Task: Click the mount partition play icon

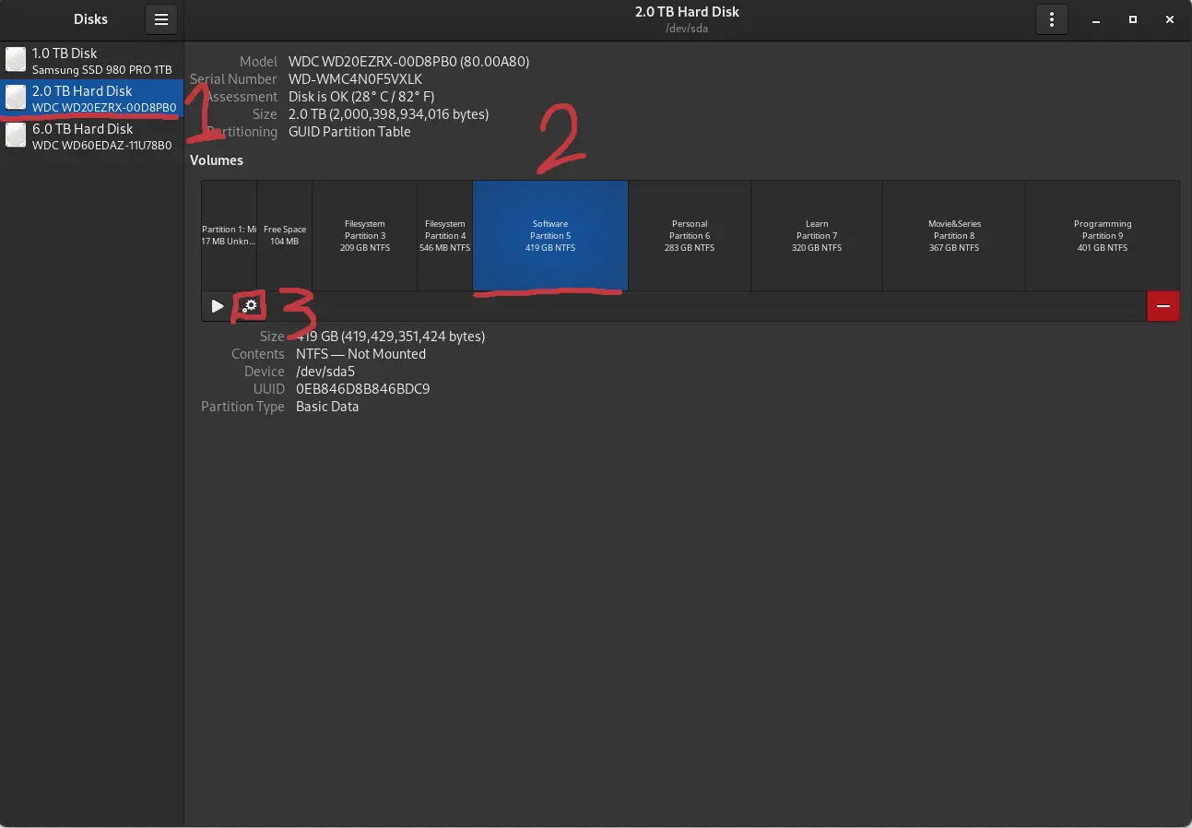Action: point(217,305)
